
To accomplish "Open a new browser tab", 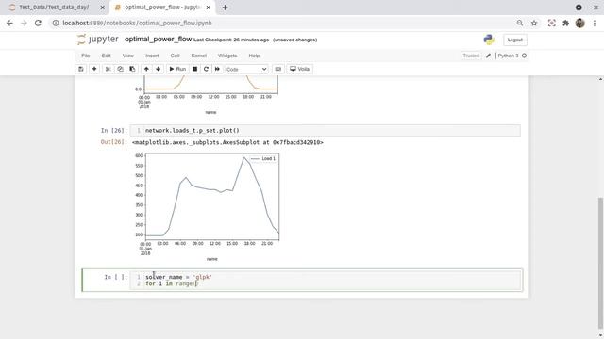I will coord(225,8).
